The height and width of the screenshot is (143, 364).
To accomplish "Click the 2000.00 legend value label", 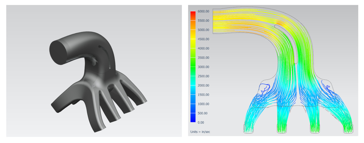I will point(204,86).
